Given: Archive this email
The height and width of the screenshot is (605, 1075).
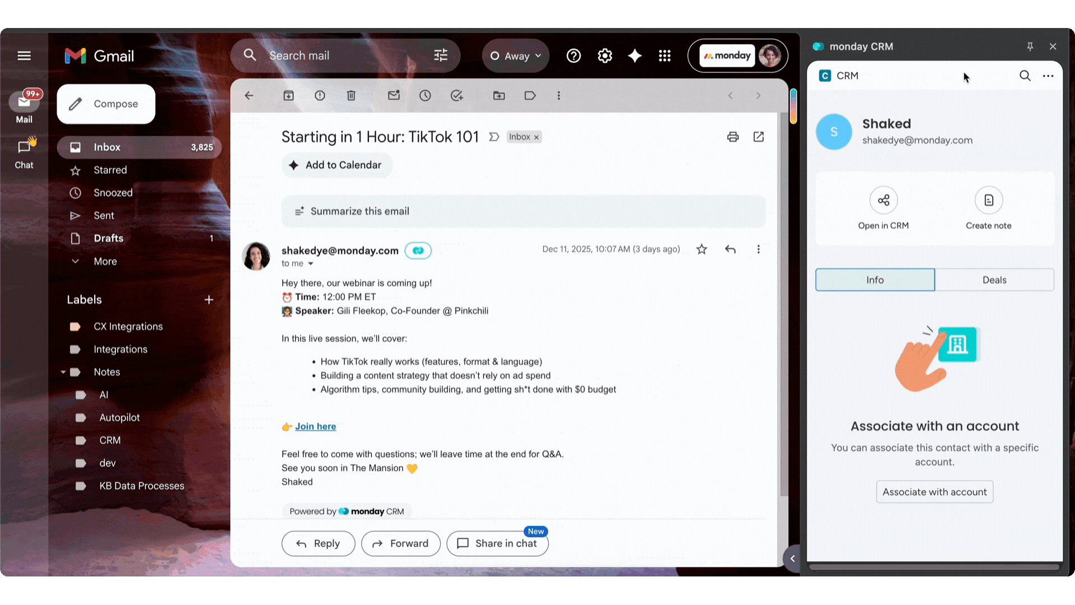Looking at the screenshot, I should 288,96.
